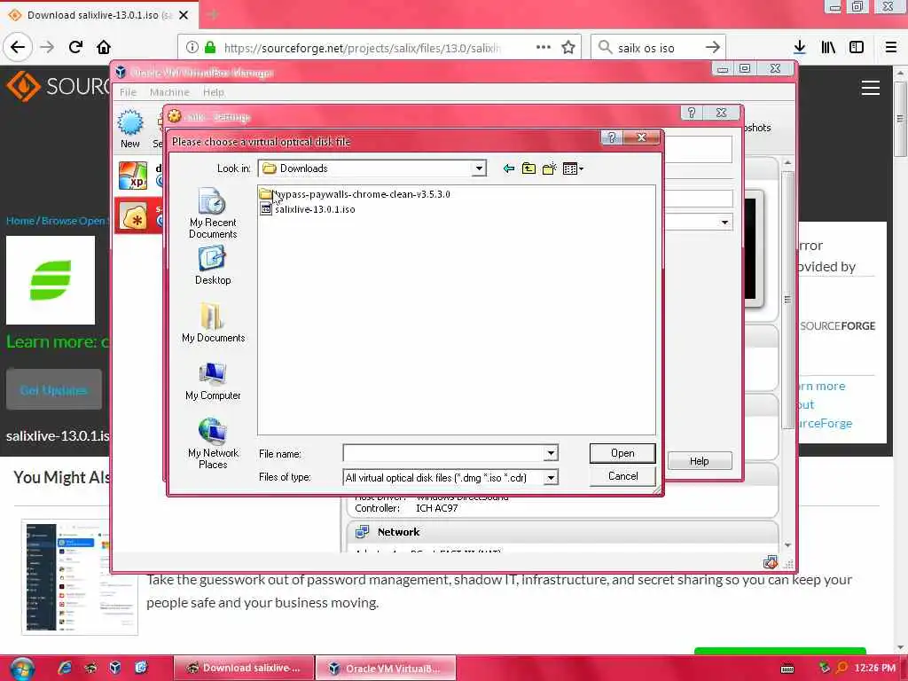Open Machine menu in VirtualBox Manager
This screenshot has height=681, width=908.
click(169, 92)
